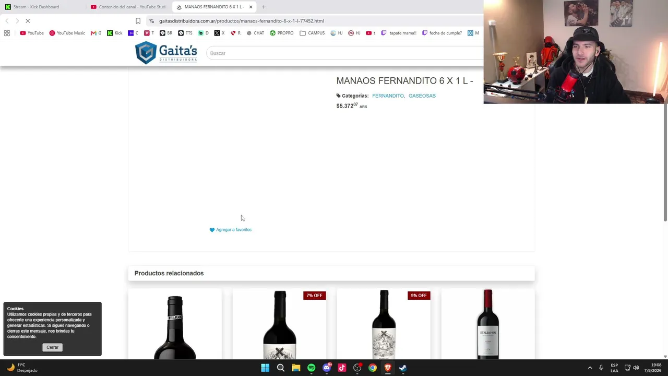Open Google Chrome from the taskbar
The image size is (668, 376).
373,368
